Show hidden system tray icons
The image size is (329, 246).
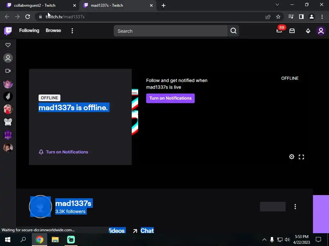(264, 240)
